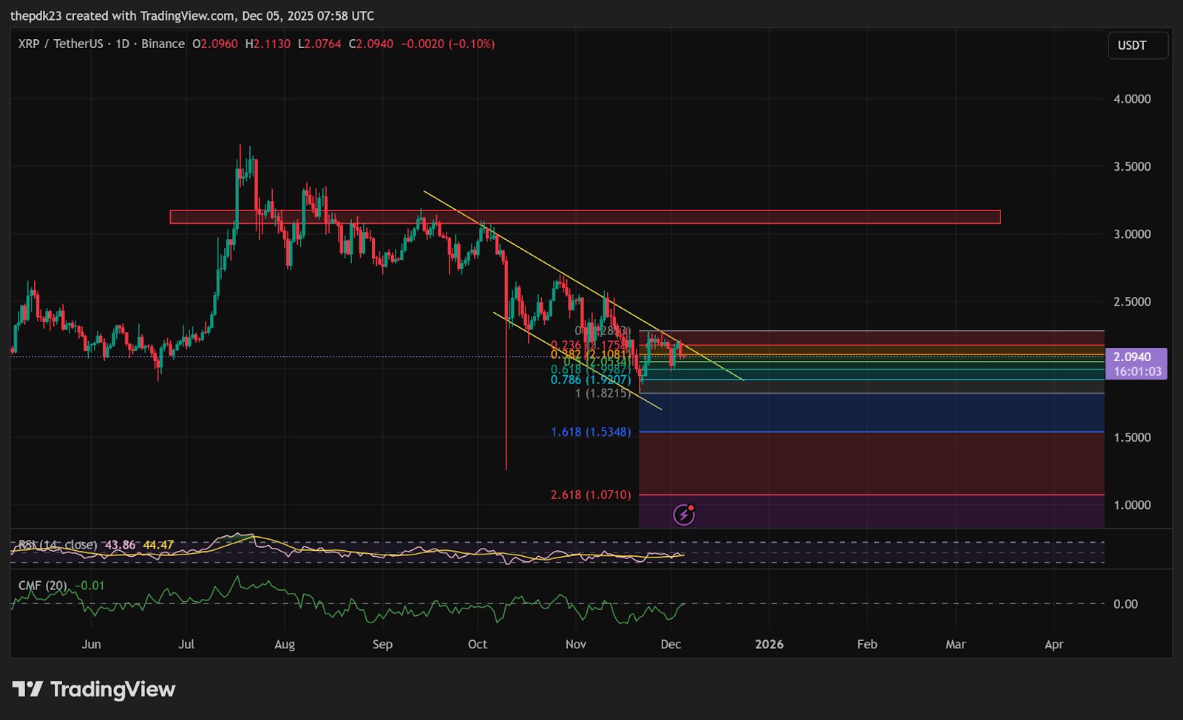Open the USDT currency selector top-right
This screenshot has width=1183, height=720.
tap(1137, 45)
